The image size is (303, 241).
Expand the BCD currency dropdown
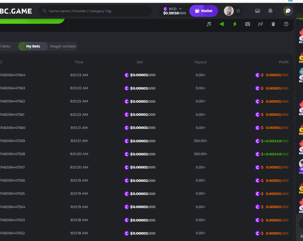[x=180, y=9]
